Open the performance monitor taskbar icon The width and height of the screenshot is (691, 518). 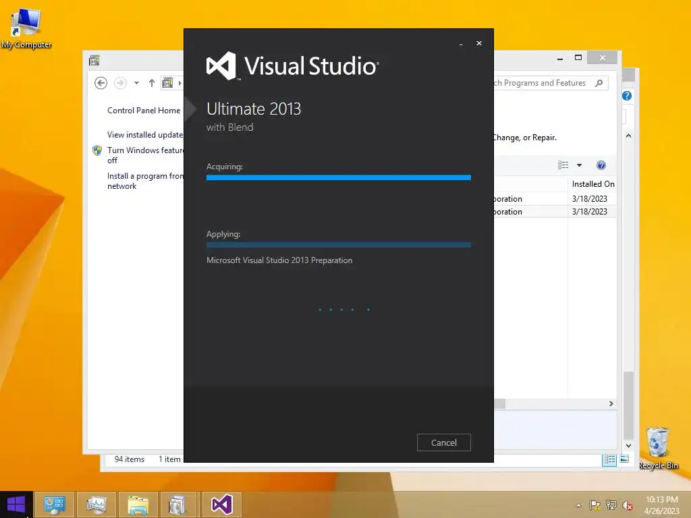[x=96, y=505]
